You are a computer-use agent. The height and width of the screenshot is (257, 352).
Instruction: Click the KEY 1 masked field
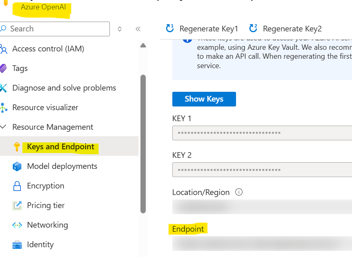coord(262,133)
